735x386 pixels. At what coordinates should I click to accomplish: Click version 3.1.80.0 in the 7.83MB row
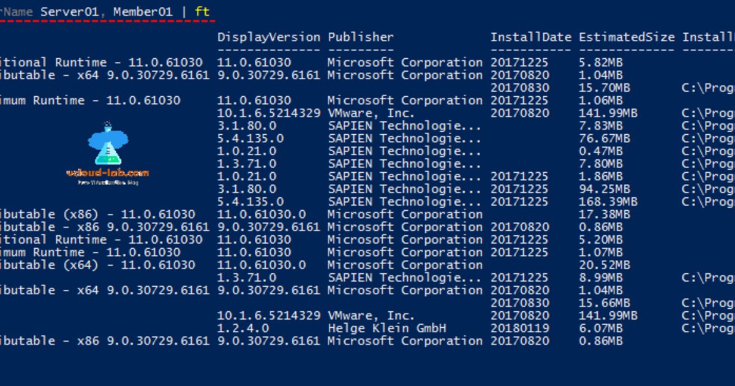(x=247, y=126)
